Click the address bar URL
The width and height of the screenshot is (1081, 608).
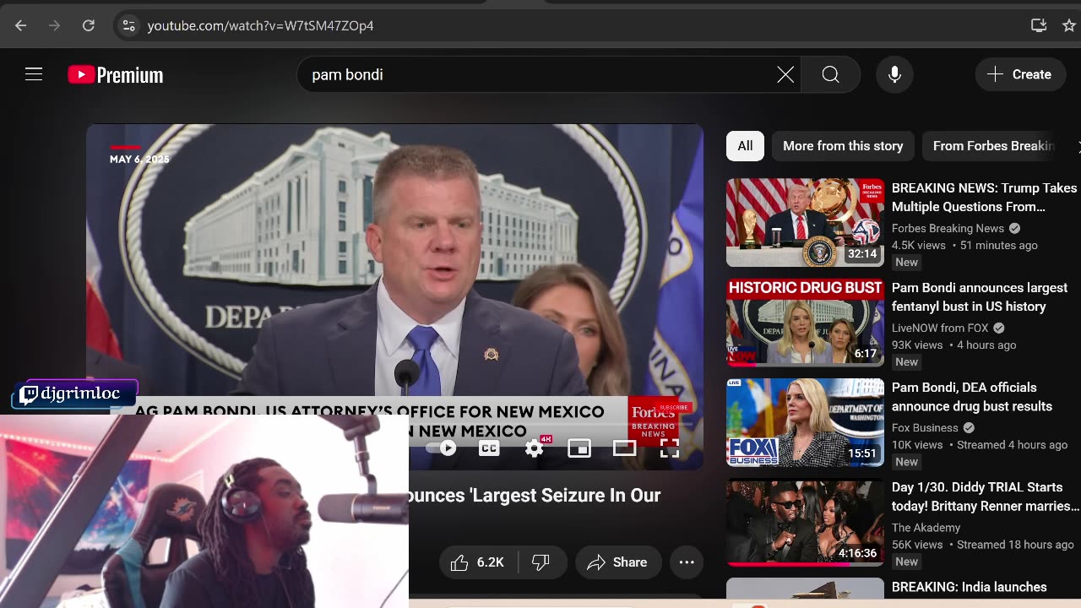pos(260,25)
